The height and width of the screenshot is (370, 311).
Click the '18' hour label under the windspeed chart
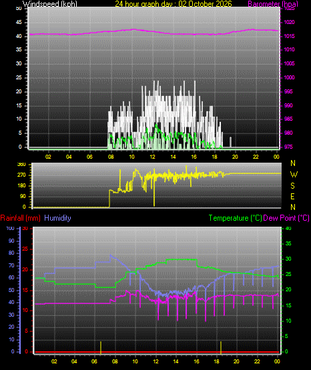(x=214, y=157)
